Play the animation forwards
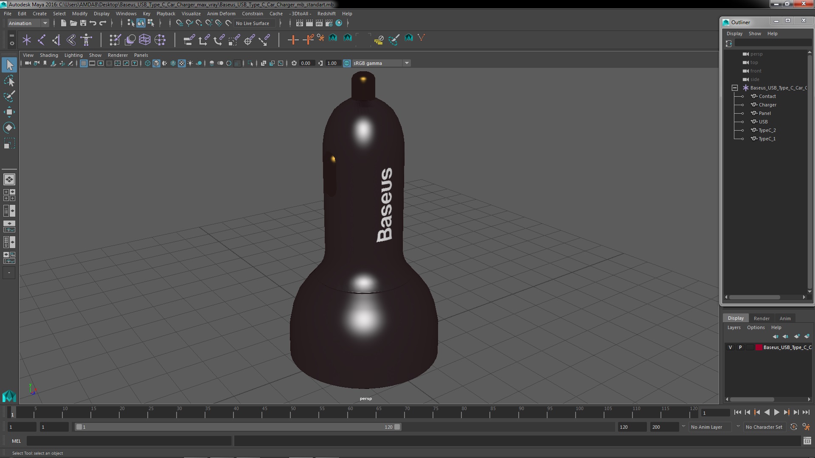Image resolution: width=815 pixels, height=458 pixels. (x=776, y=412)
